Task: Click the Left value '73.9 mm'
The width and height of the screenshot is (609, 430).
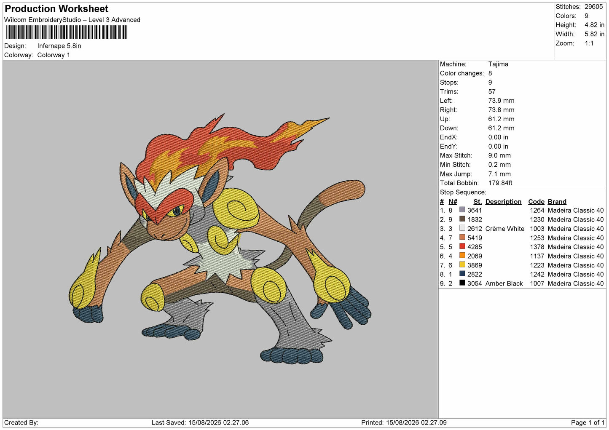Action: (501, 101)
